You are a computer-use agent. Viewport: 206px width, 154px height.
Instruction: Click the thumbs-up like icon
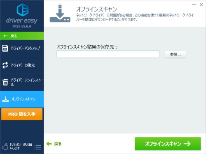coord(5,146)
